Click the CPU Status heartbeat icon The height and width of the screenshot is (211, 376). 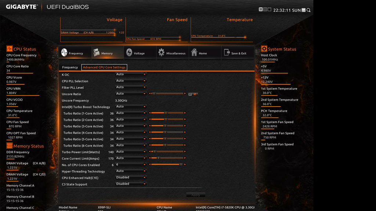pos(9,49)
